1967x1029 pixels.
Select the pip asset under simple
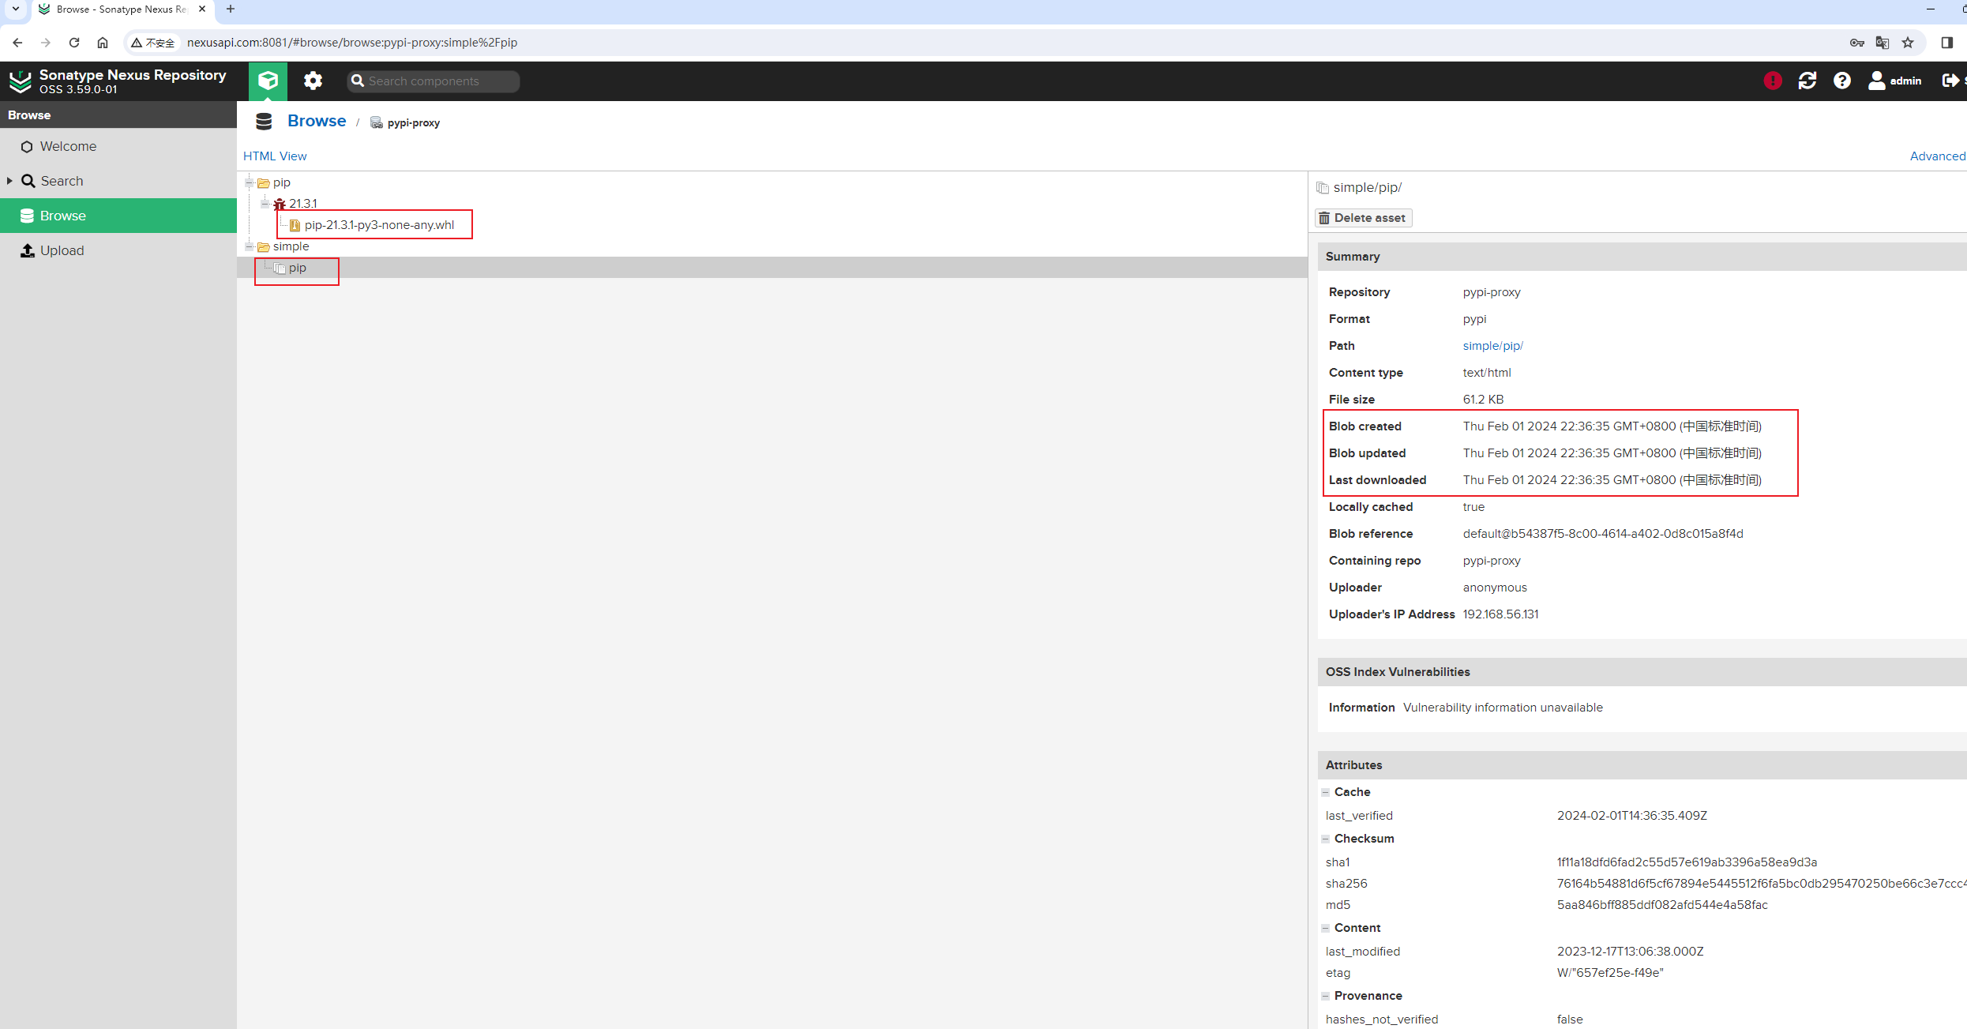click(x=297, y=268)
